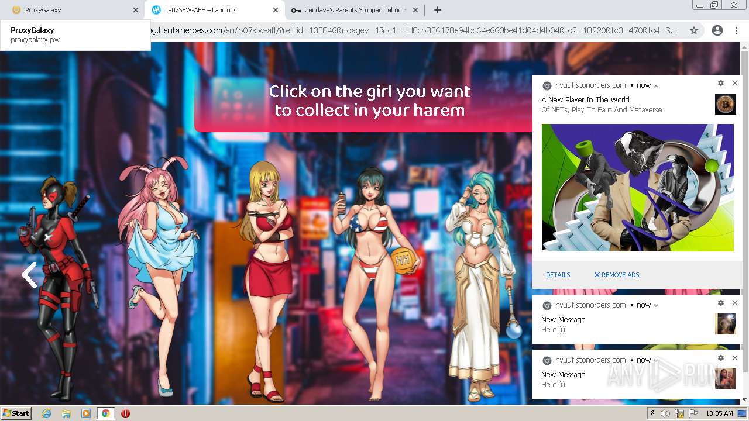
Task: Dismiss the NFT notification
Action: click(x=735, y=84)
